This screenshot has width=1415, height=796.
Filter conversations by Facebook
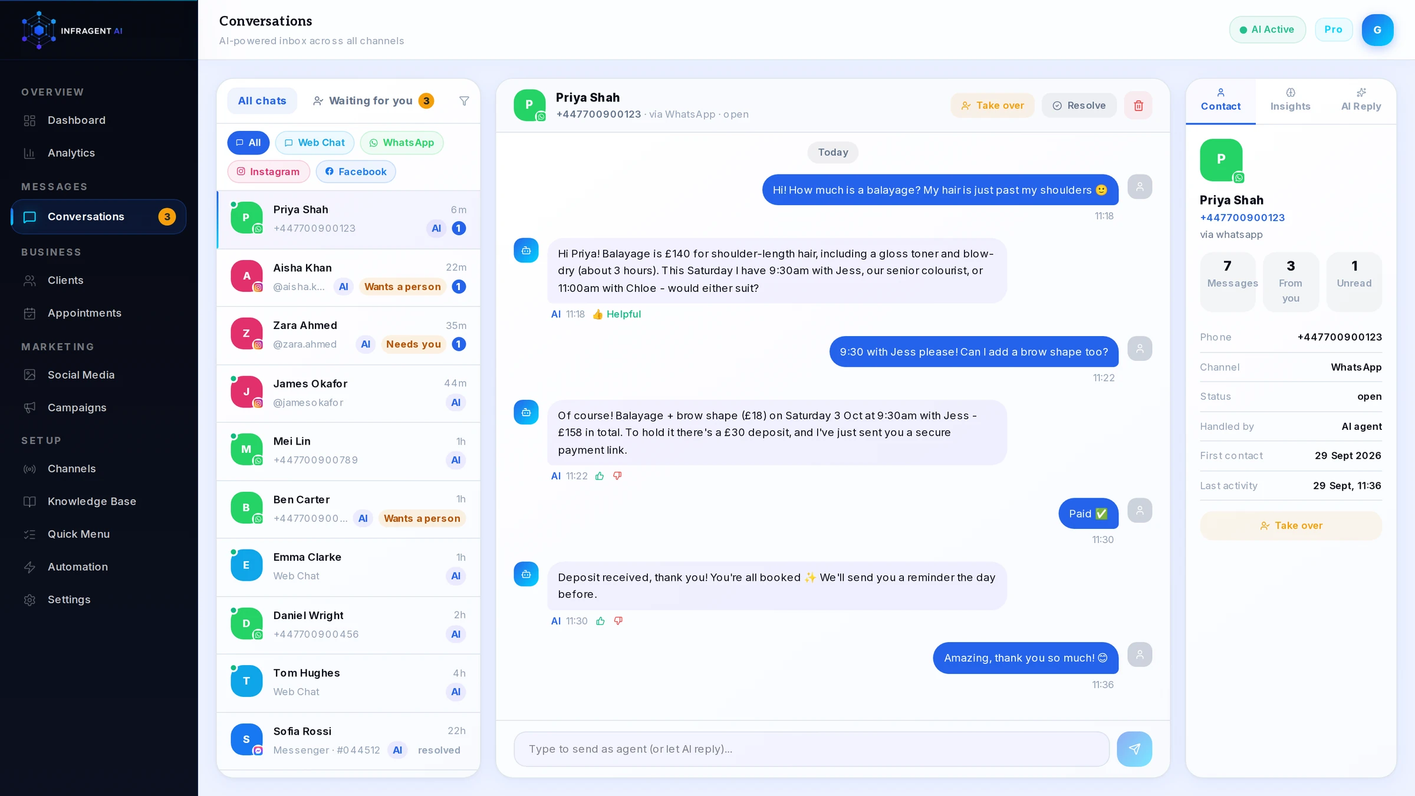coord(356,172)
